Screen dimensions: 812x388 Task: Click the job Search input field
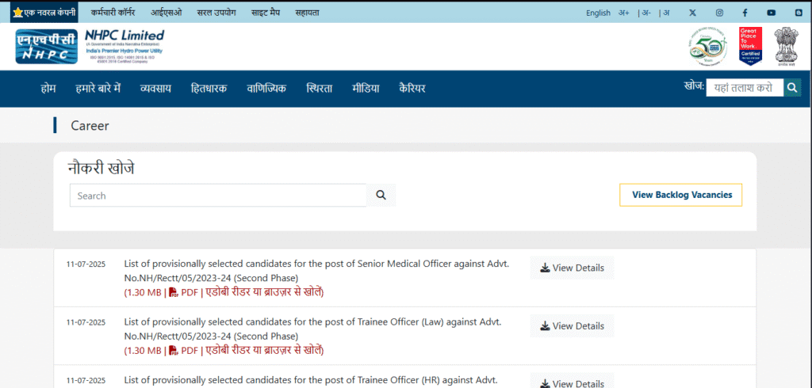click(x=218, y=196)
